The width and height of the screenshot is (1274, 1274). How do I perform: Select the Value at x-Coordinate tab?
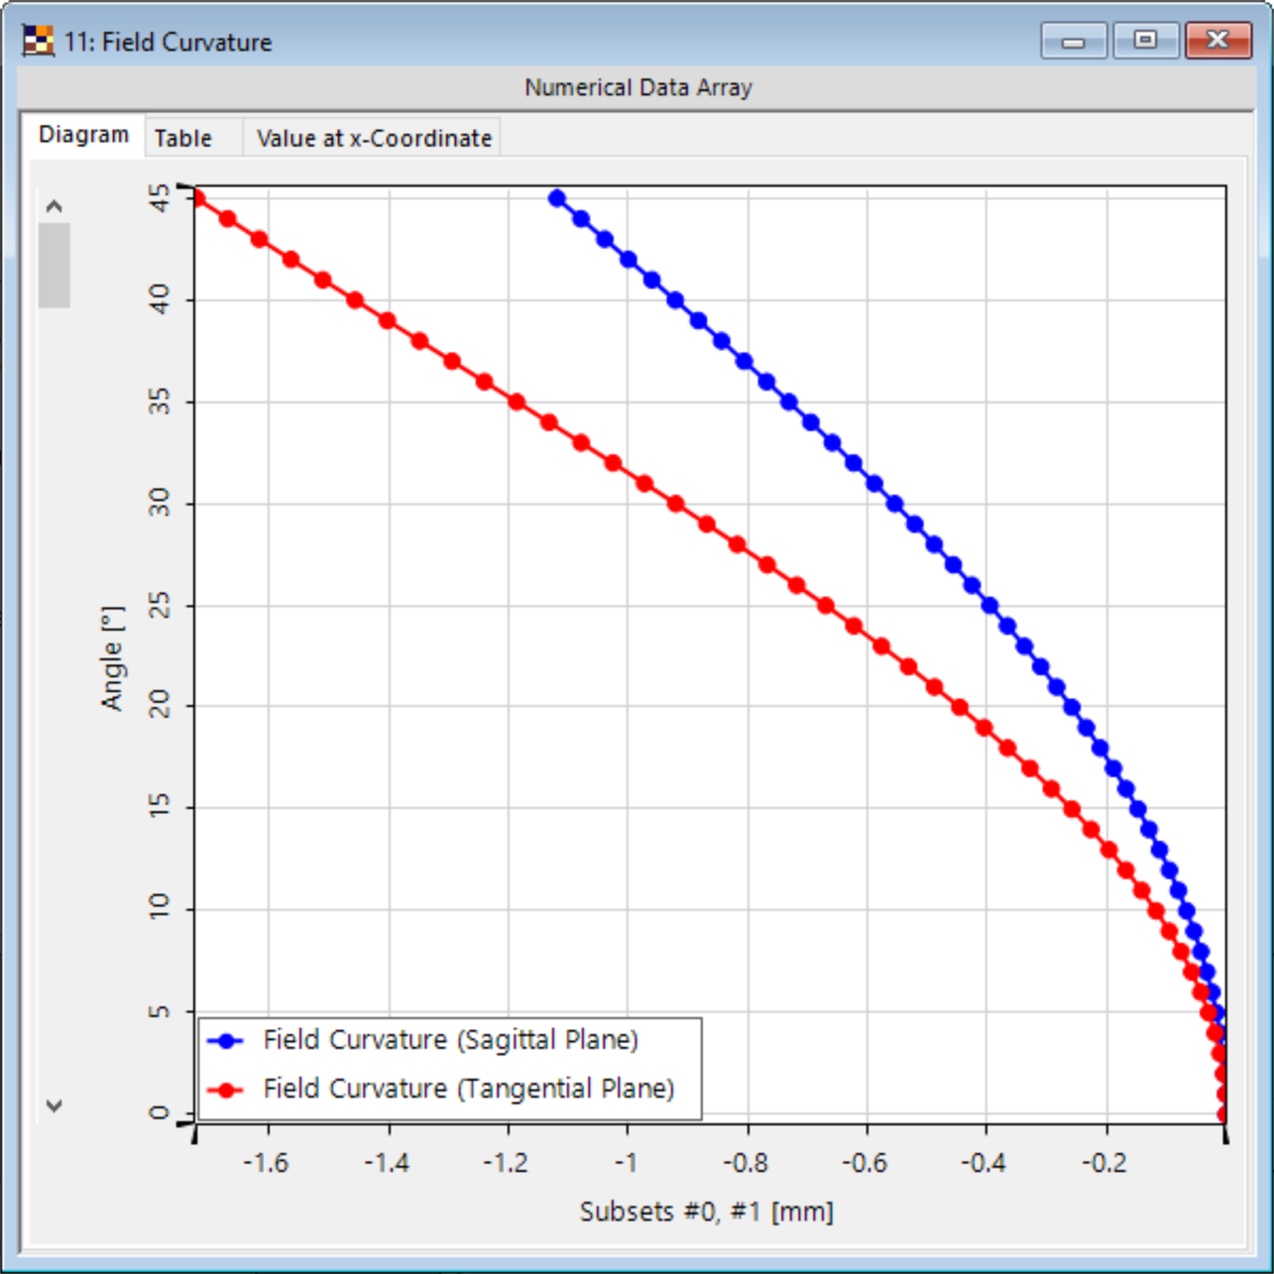[374, 139]
